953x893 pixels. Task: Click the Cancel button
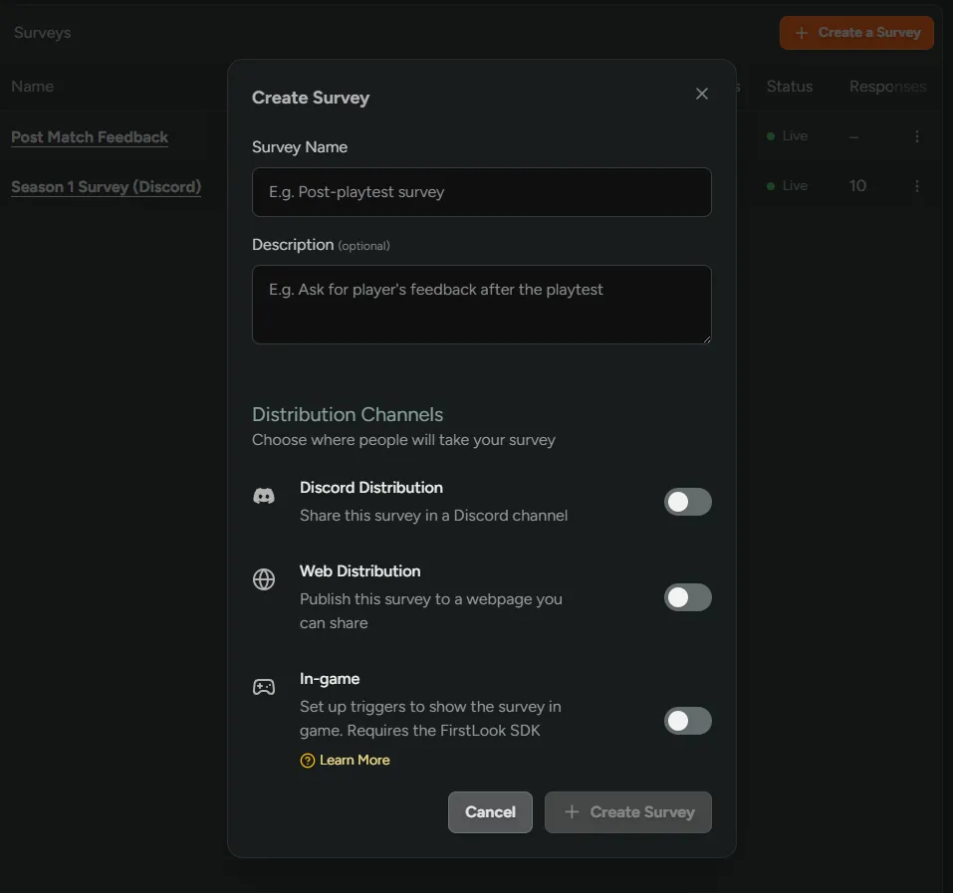pyautogui.click(x=490, y=812)
